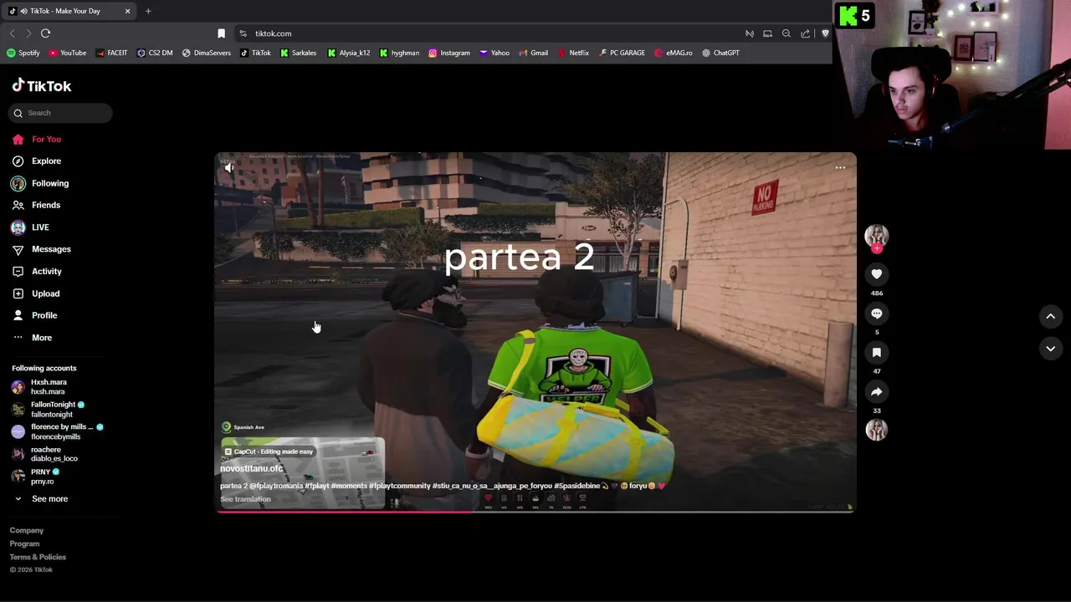Viewport: 1071px width, 602px height.
Task: Open novostitanu.ofc creator profile
Action: (251, 469)
